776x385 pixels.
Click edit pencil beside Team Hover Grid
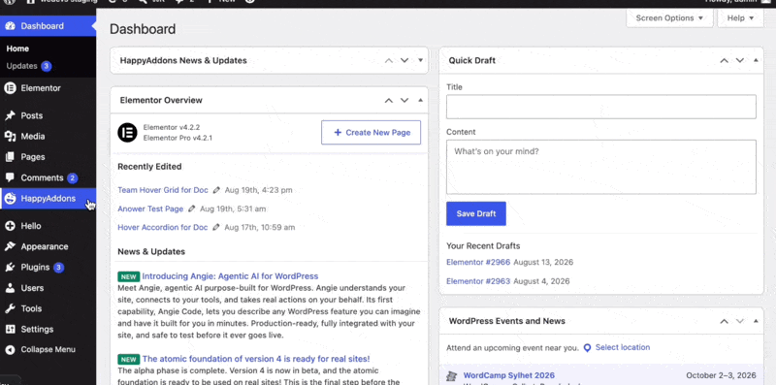pyautogui.click(x=216, y=190)
